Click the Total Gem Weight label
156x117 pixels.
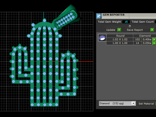(109, 22)
